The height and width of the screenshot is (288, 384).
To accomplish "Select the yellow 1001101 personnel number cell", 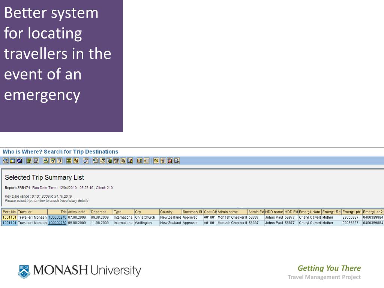I will coord(9,217).
